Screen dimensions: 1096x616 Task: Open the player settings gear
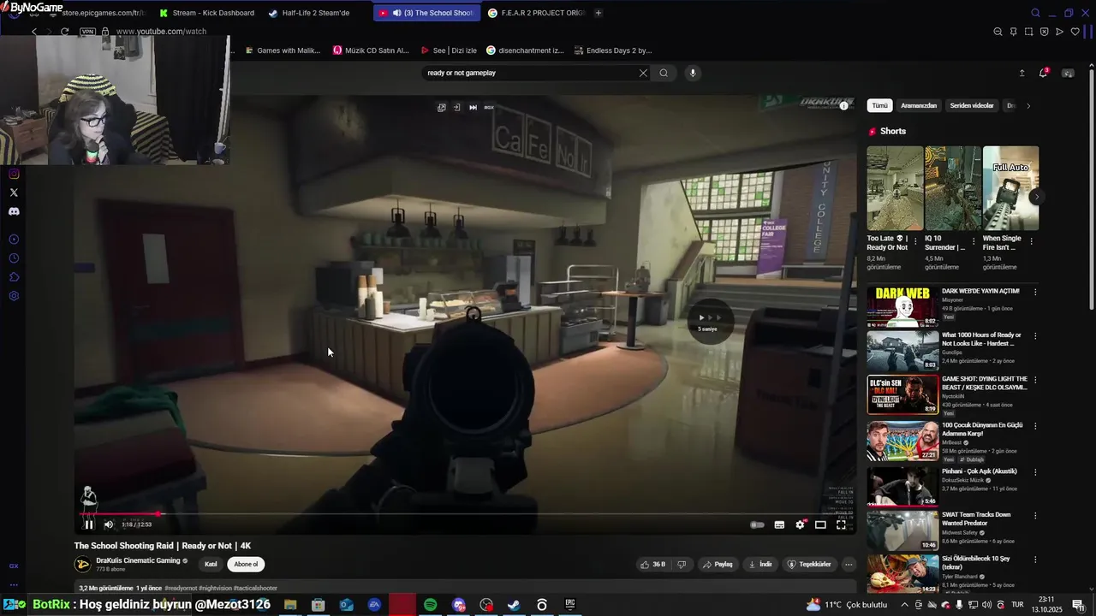click(x=800, y=524)
